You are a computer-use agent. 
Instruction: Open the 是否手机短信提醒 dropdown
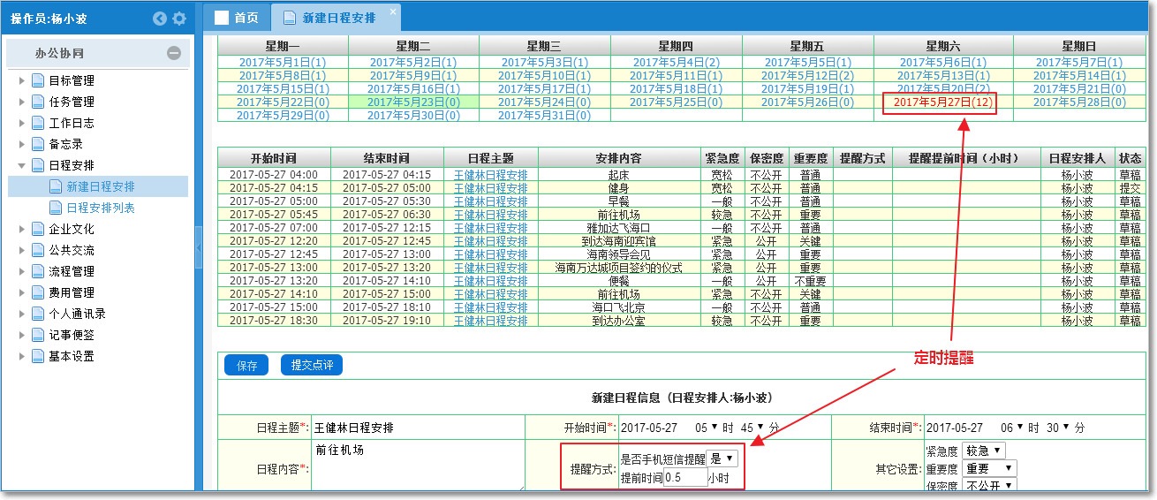pyautogui.click(x=722, y=459)
